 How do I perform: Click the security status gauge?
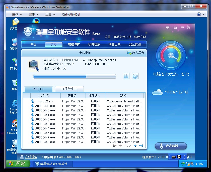[x=171, y=55]
